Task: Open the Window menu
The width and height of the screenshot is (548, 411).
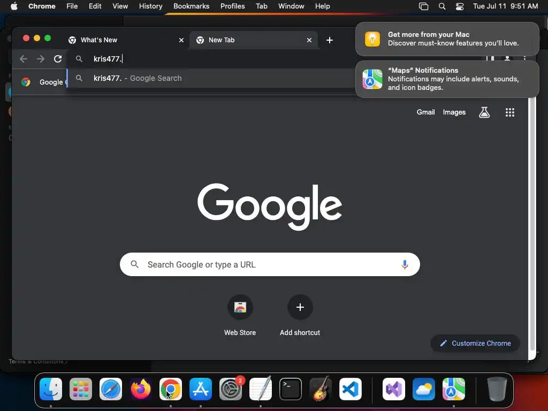Action: point(291,6)
